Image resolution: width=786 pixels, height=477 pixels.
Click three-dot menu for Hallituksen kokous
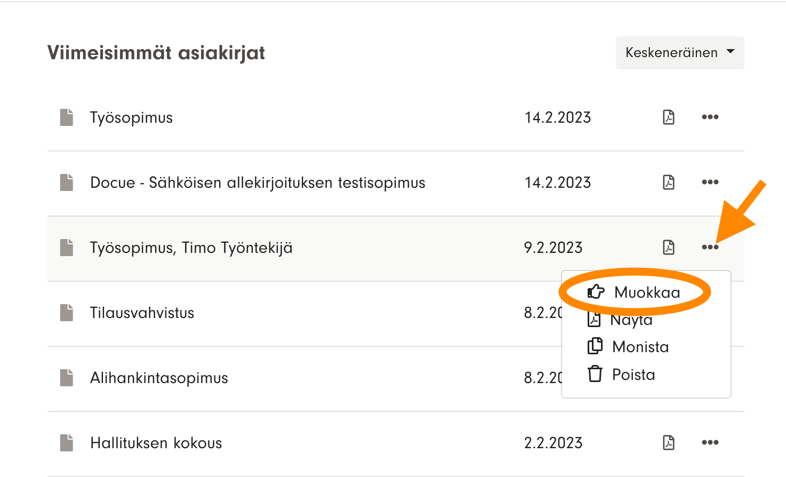(710, 443)
